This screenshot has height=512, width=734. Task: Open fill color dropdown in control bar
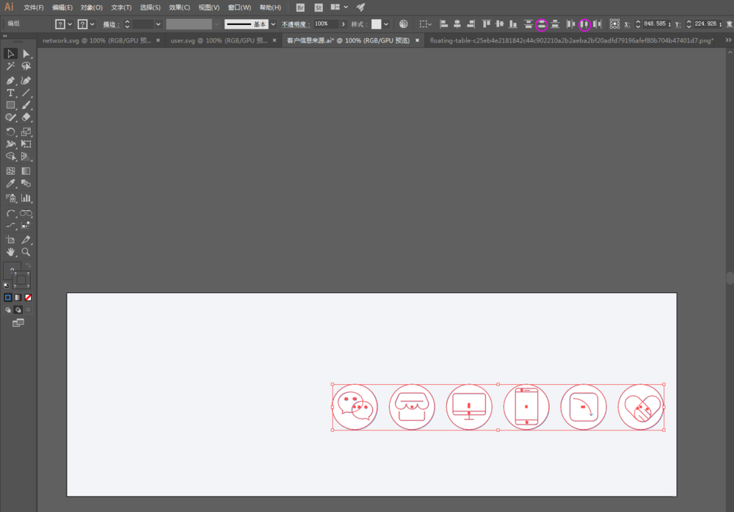coord(70,24)
